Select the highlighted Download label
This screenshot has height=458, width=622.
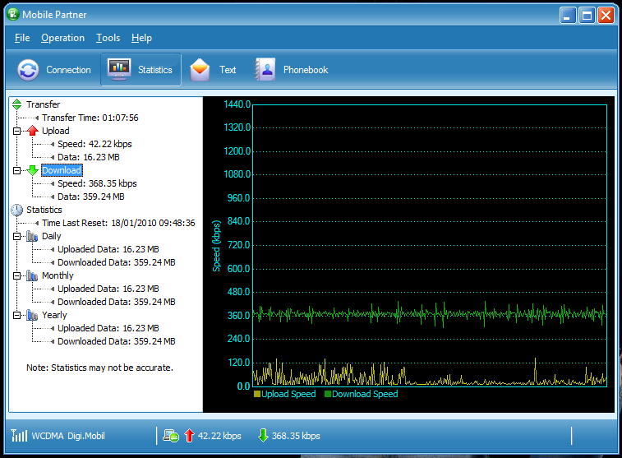click(62, 170)
